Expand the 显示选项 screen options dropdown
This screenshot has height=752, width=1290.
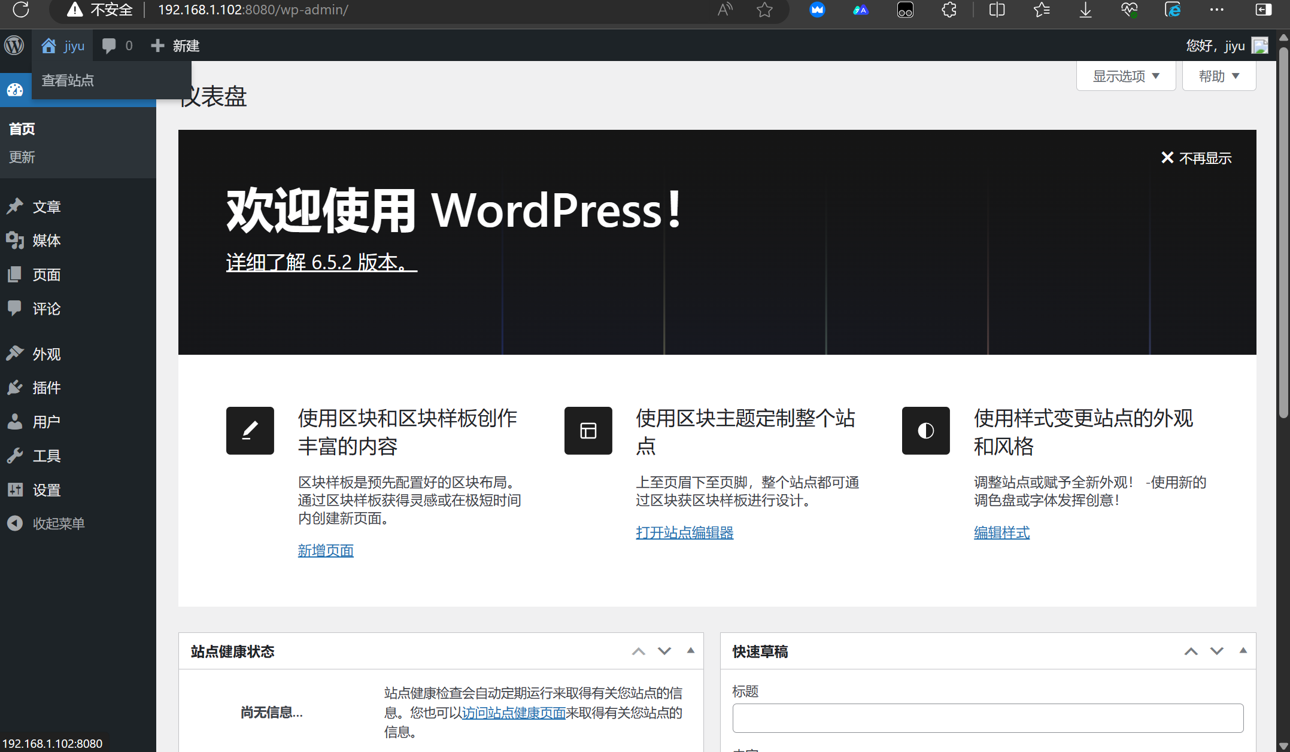click(1125, 76)
